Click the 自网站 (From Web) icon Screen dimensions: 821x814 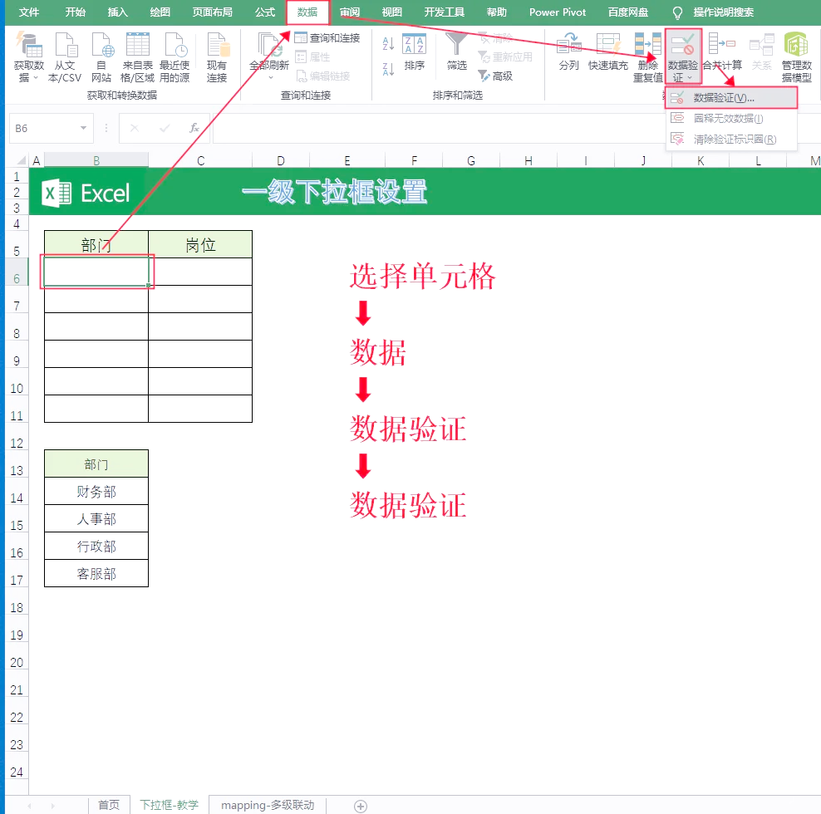pyautogui.click(x=101, y=45)
